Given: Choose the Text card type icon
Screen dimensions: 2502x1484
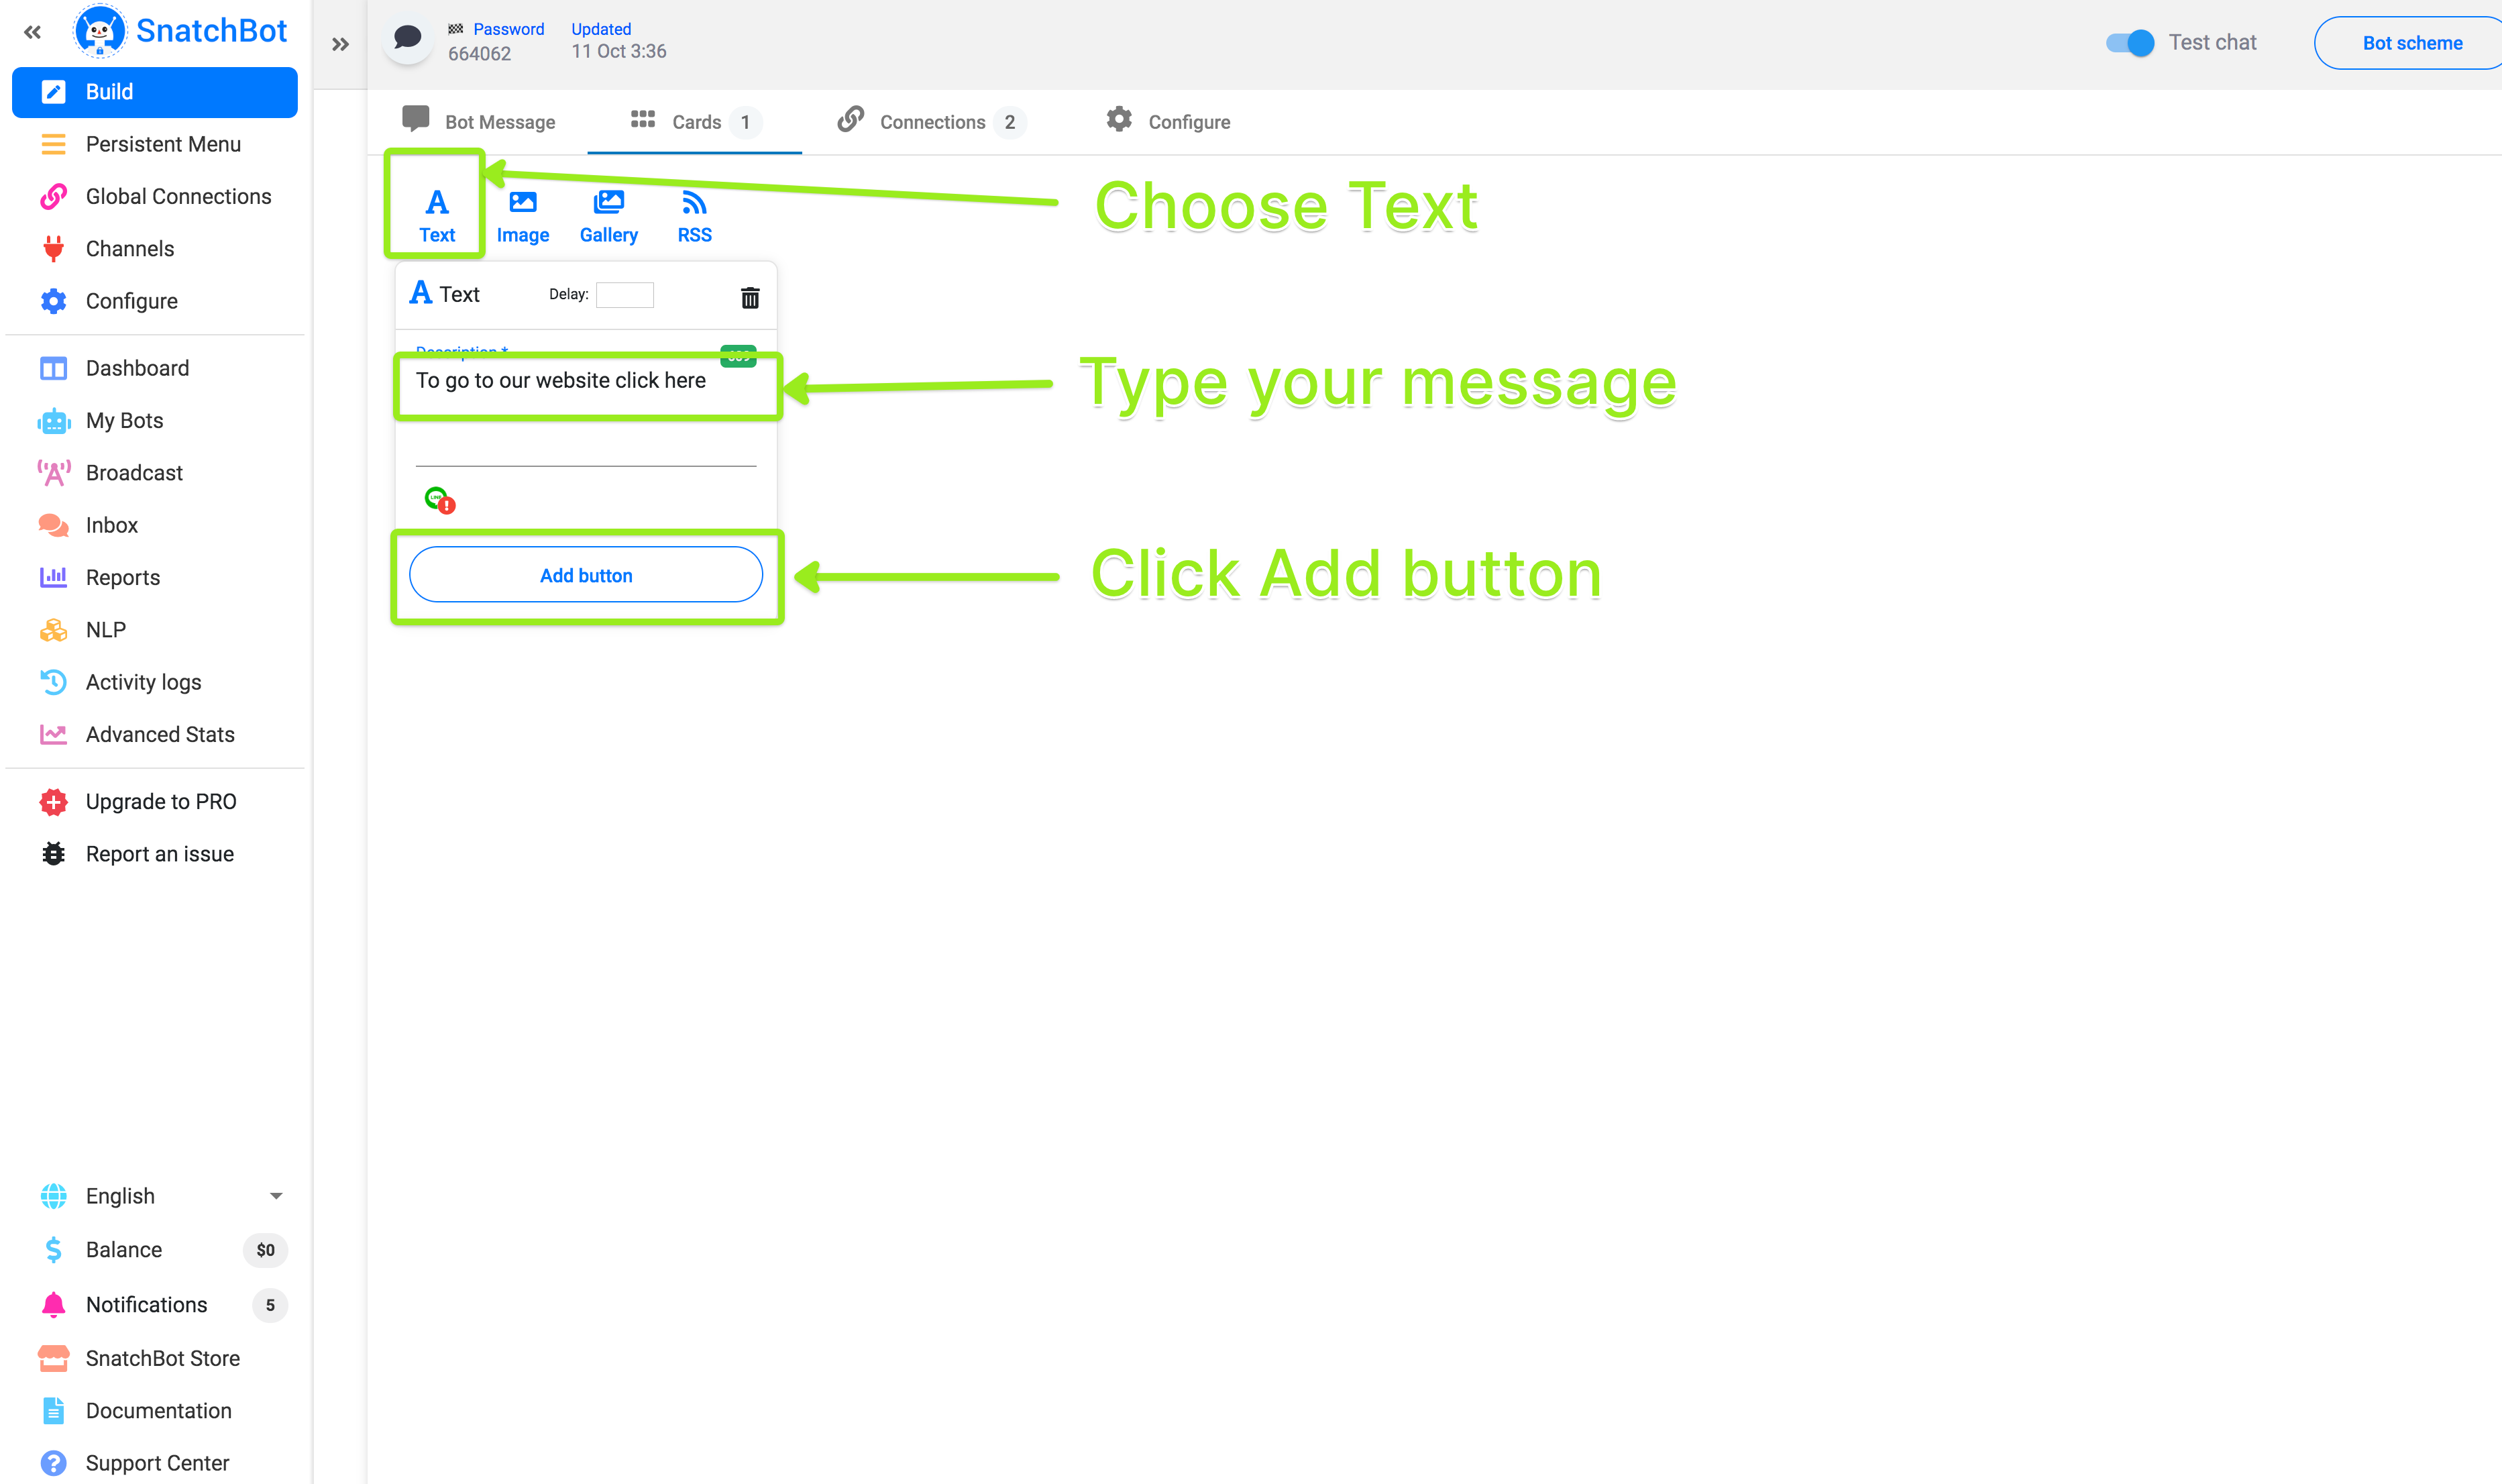Looking at the screenshot, I should click(436, 216).
